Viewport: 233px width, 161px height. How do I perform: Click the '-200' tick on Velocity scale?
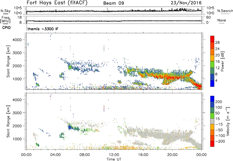click(x=220, y=141)
